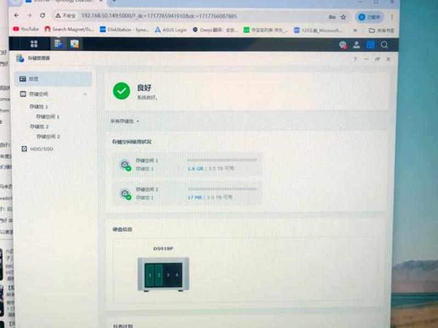Click the overview icon in sidebar
Viewport: 438px width, 328px height.
tap(22, 79)
